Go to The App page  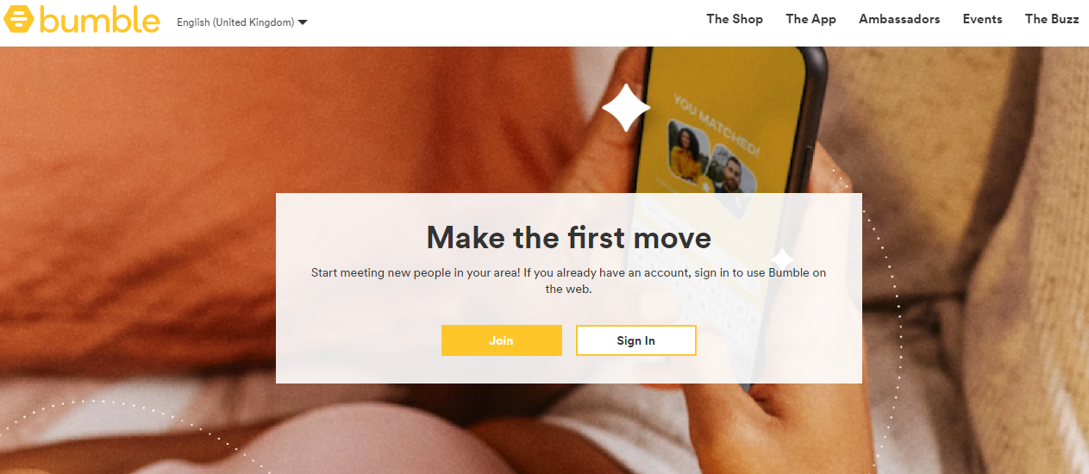[x=810, y=19]
